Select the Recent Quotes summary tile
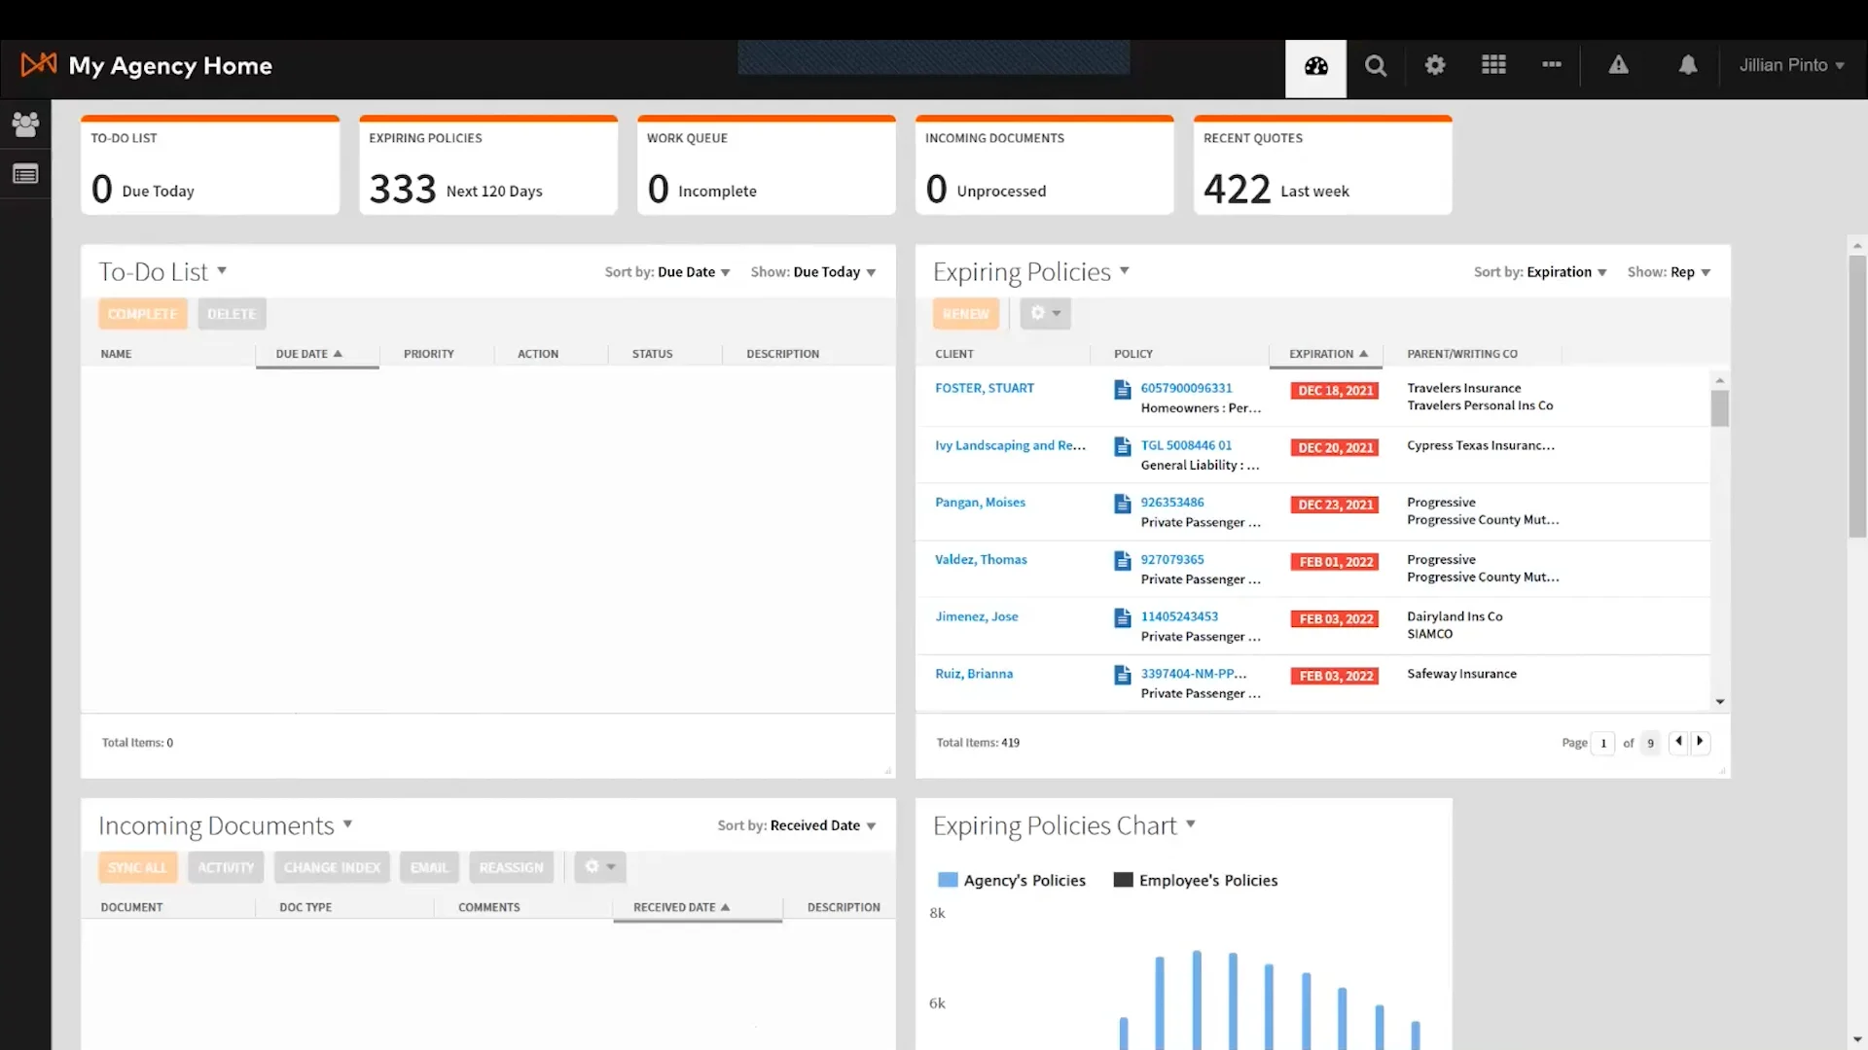The width and height of the screenshot is (1868, 1050). (x=1322, y=165)
